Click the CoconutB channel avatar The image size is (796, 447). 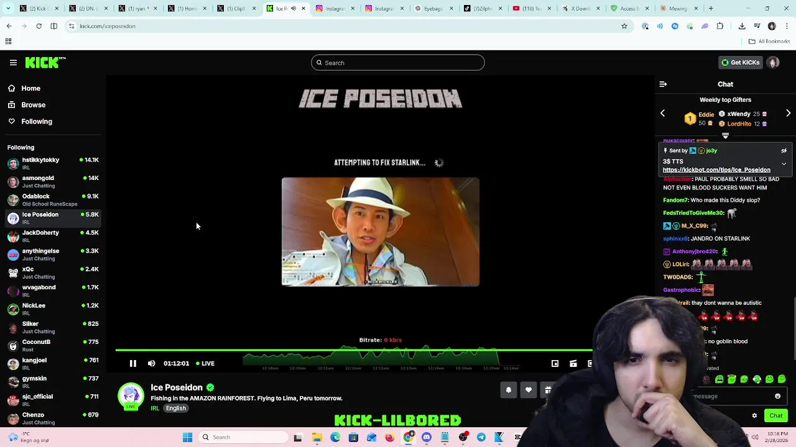[x=13, y=345]
